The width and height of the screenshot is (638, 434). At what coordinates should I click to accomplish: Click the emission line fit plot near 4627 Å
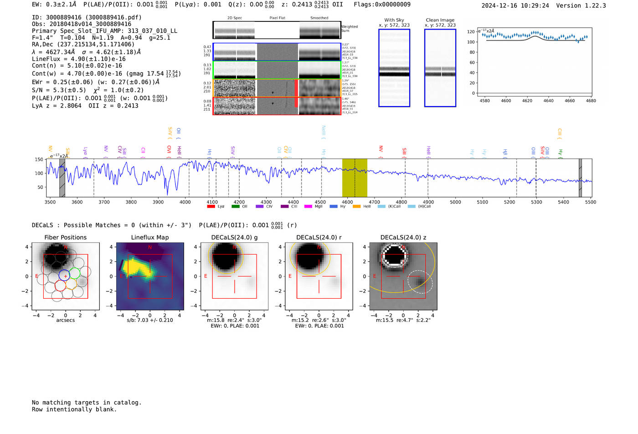pos(536,62)
